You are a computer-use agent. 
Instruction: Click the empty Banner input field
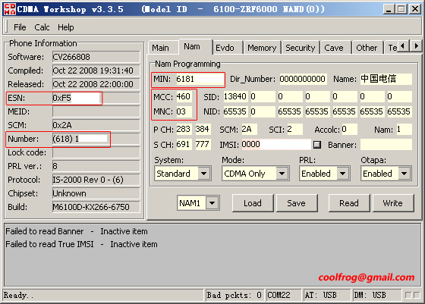tap(386, 145)
